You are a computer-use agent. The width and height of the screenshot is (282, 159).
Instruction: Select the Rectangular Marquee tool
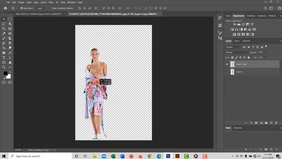10,19
